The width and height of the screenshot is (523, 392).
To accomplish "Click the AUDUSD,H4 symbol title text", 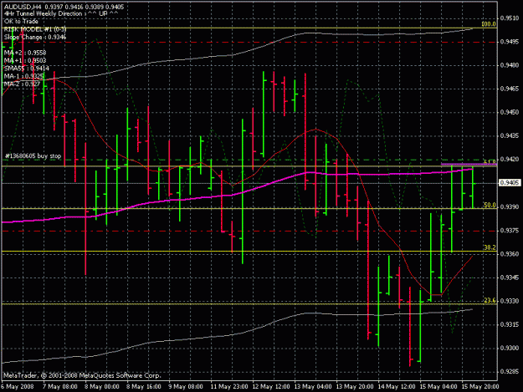I will click(x=23, y=7).
